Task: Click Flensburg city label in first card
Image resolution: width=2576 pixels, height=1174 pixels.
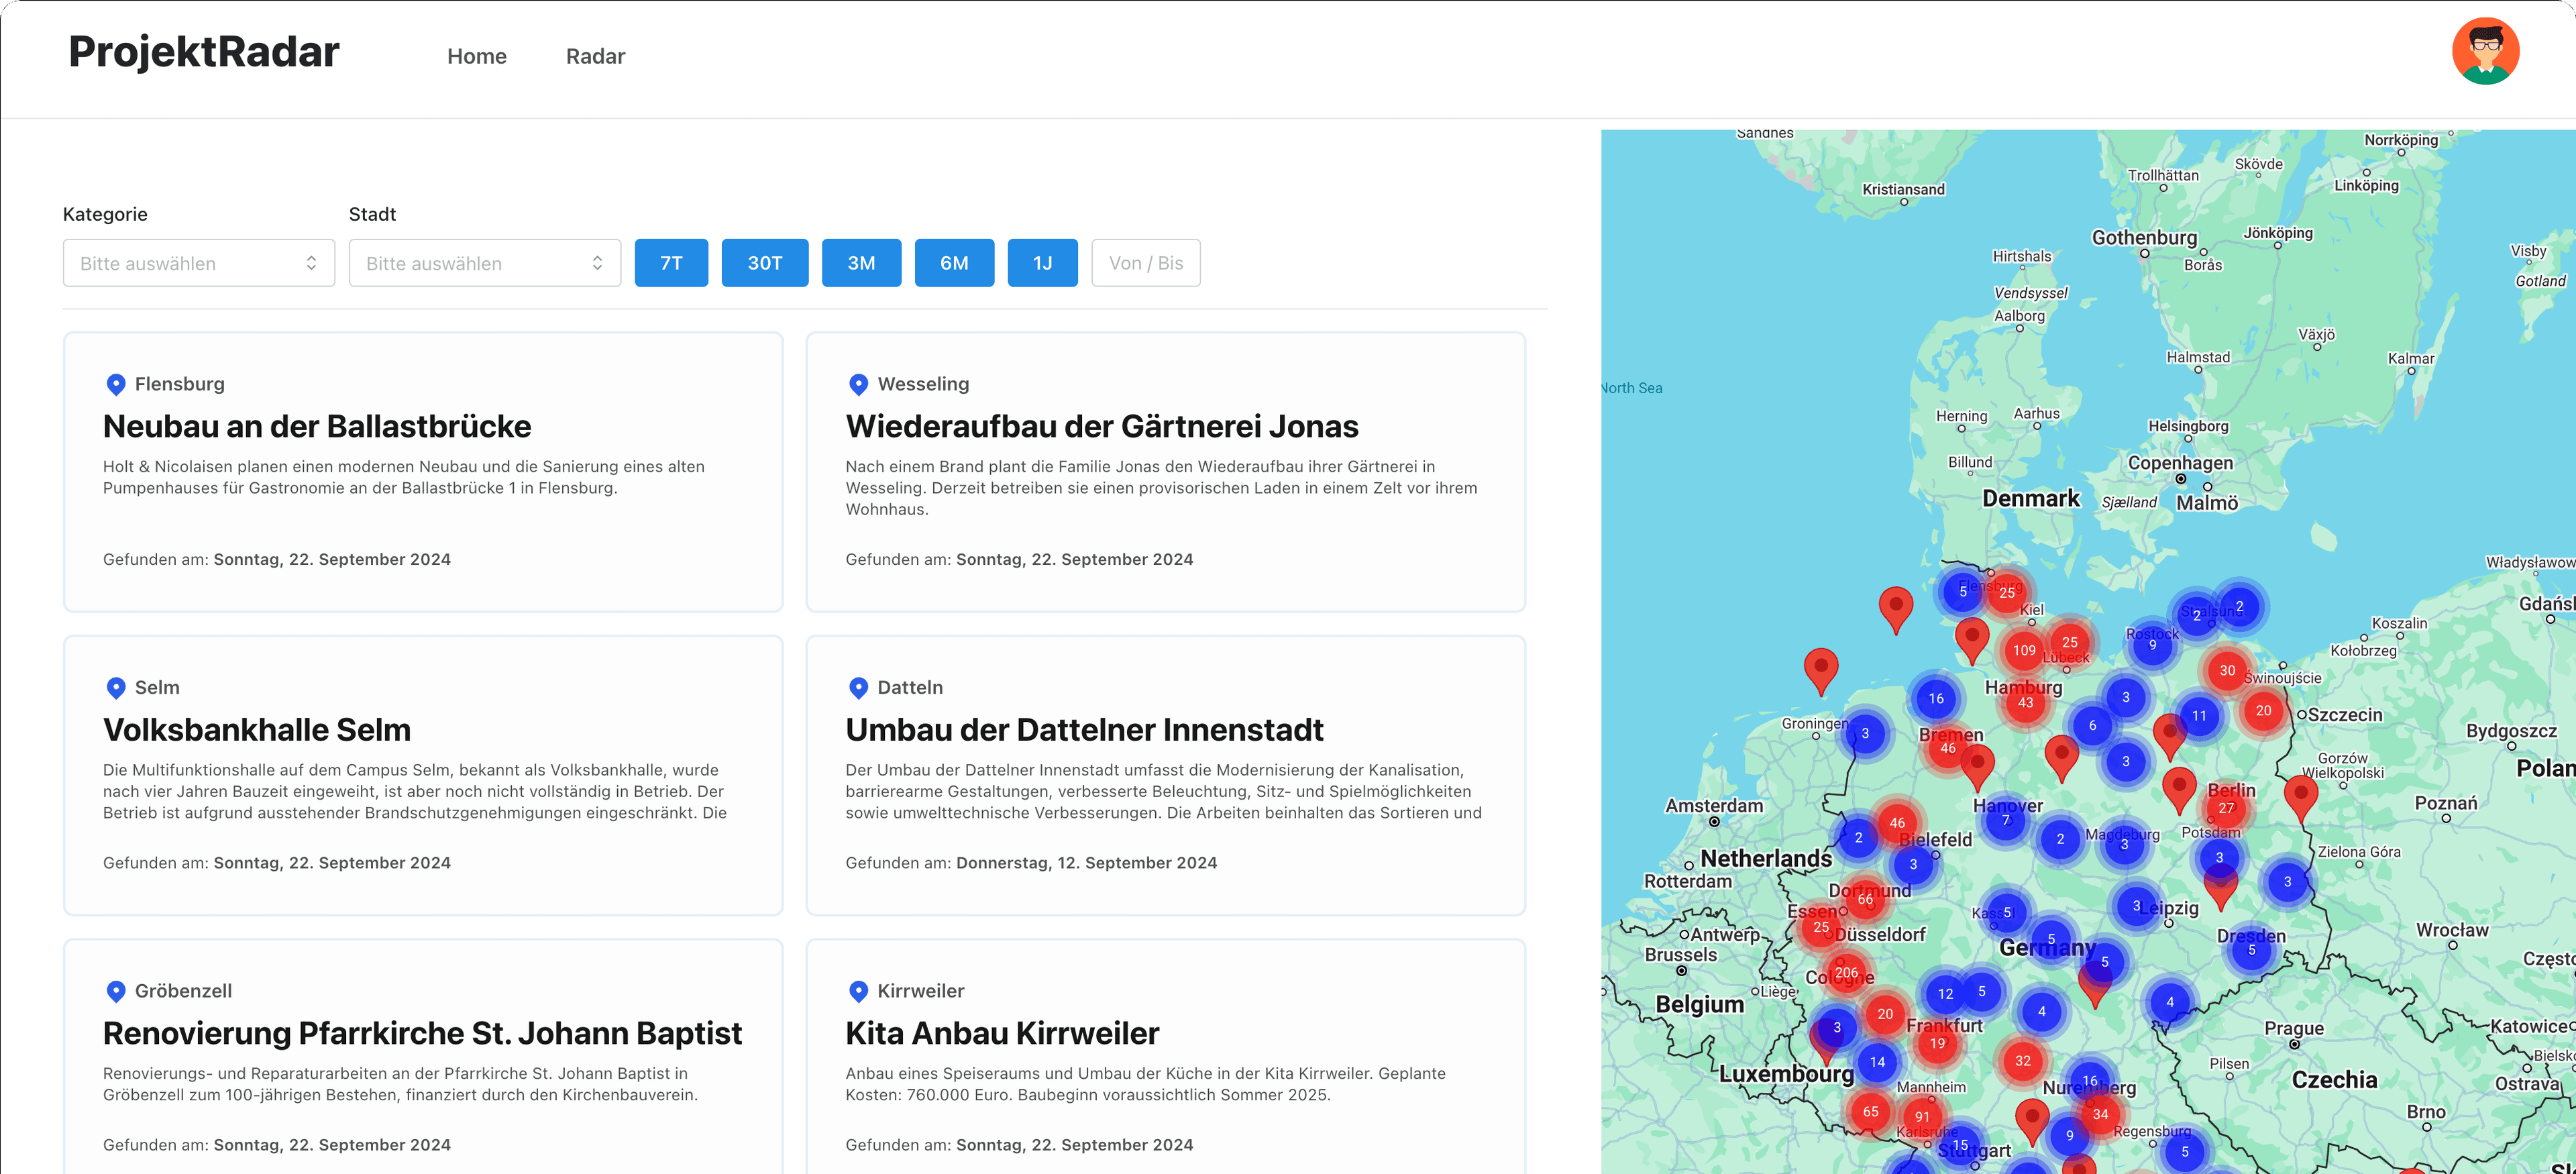Action: pos(180,384)
